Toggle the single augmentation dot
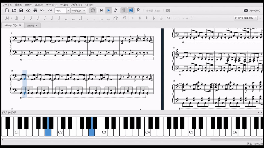264x148 pixels. pyautogui.click(x=87, y=19)
